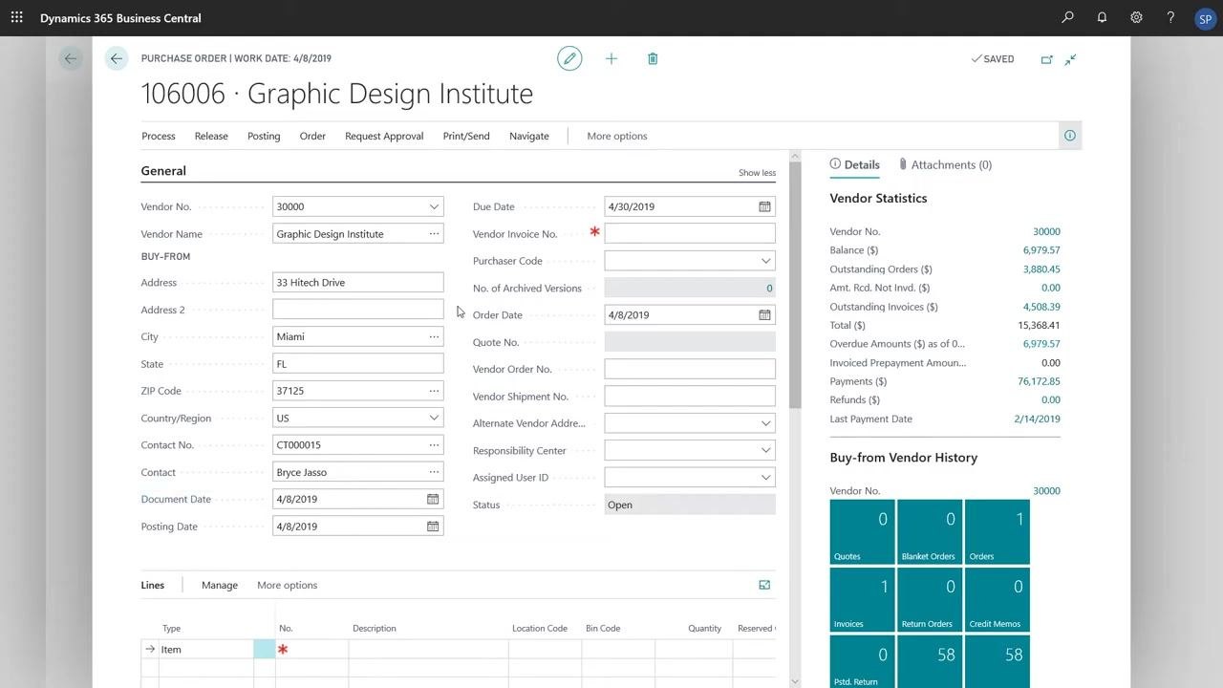Expand the Country/Region dropdown
This screenshot has height=688, width=1223.
point(434,418)
